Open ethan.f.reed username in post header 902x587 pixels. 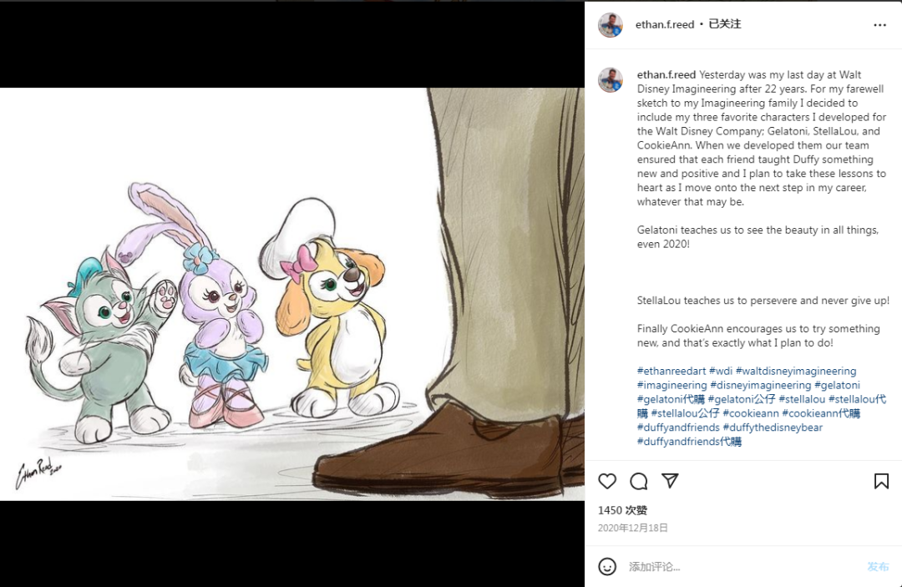click(x=665, y=25)
